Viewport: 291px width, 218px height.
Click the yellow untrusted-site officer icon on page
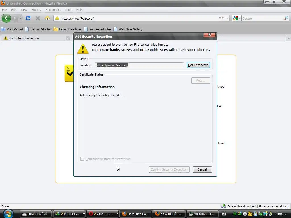69,73
